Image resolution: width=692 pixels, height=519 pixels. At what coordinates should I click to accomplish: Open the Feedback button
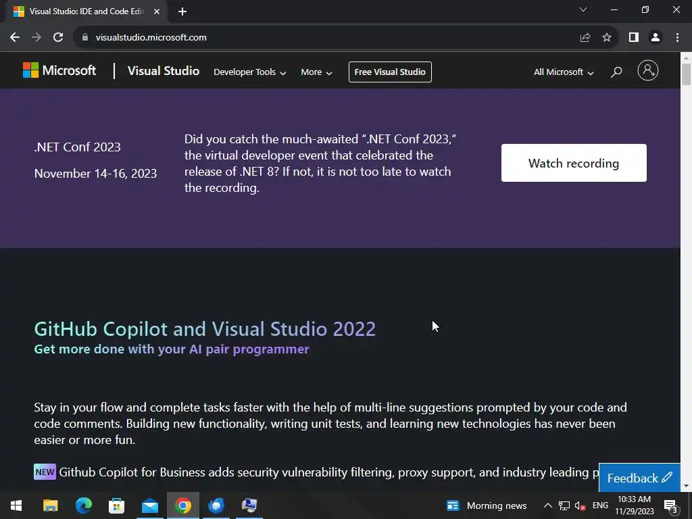[x=639, y=478]
